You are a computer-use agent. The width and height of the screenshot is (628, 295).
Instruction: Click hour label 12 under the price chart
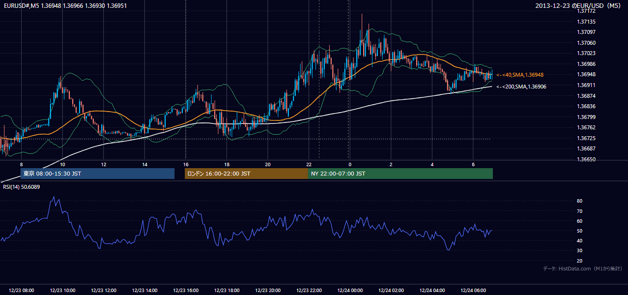coord(103,164)
